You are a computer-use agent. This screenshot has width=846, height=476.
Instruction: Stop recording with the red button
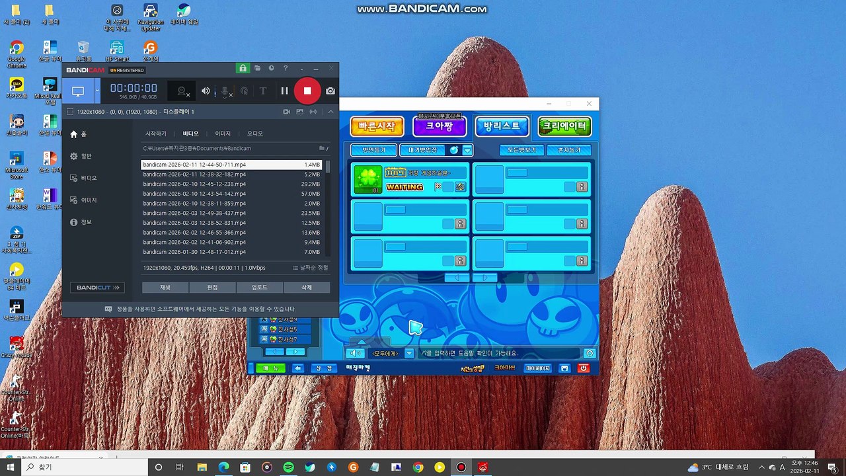[307, 91]
